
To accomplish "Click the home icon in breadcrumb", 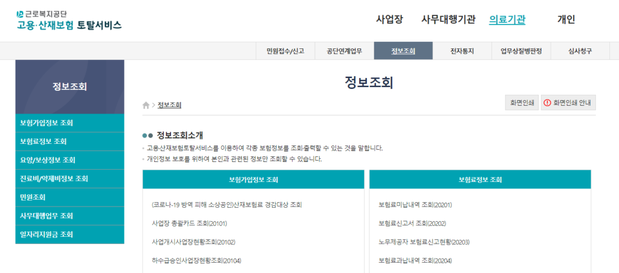I will tap(146, 105).
